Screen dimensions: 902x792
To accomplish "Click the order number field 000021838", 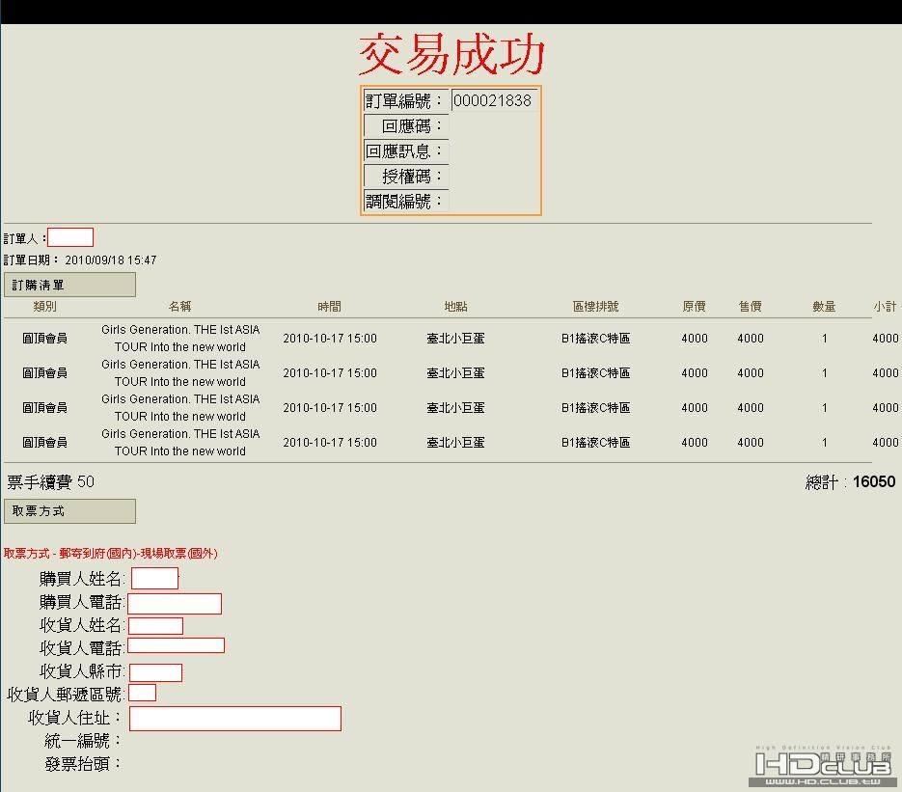I will click(x=494, y=100).
